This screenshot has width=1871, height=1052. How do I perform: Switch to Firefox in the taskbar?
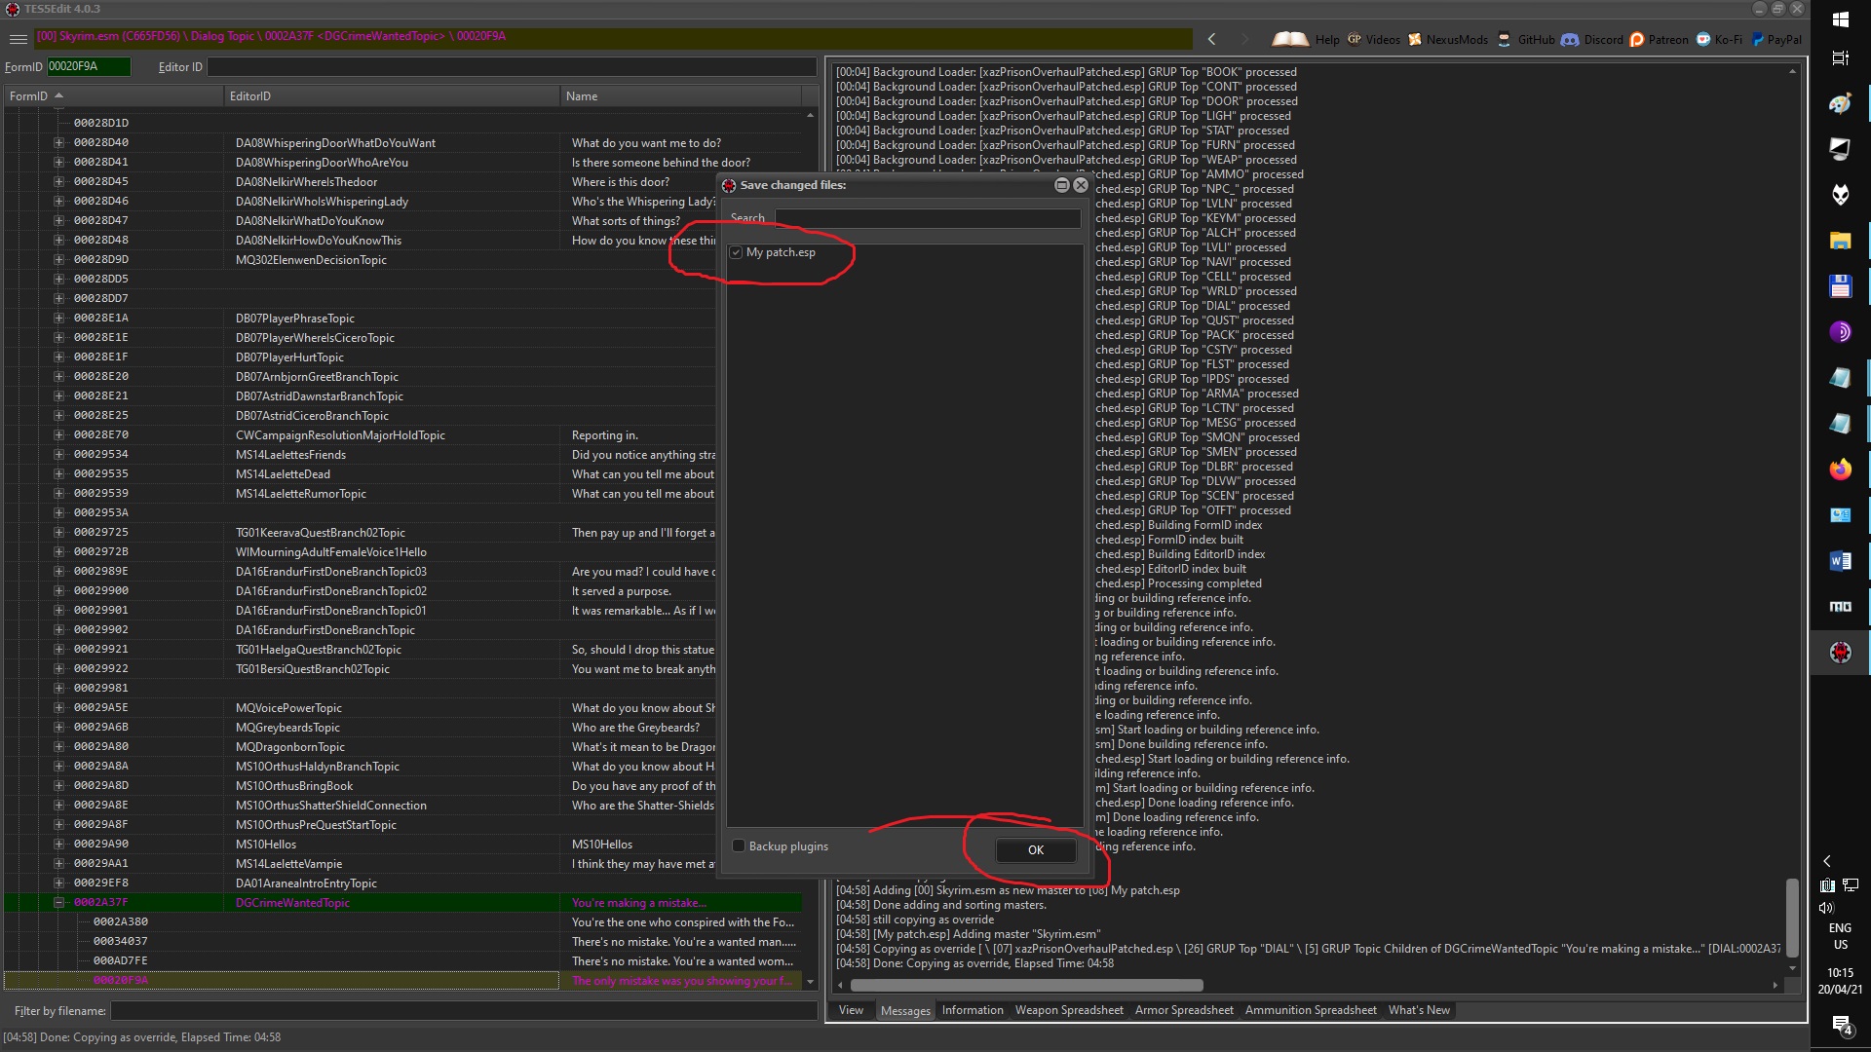click(1840, 470)
